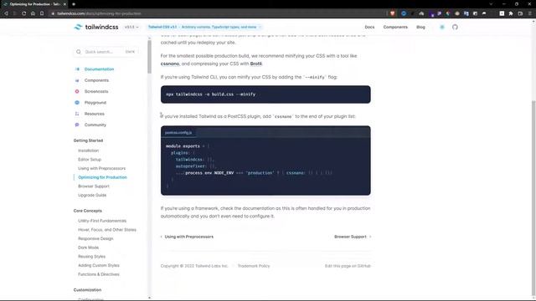The height and width of the screenshot is (301, 536).
Task: Go back using the browser back arrow
Action: [x=6, y=13]
